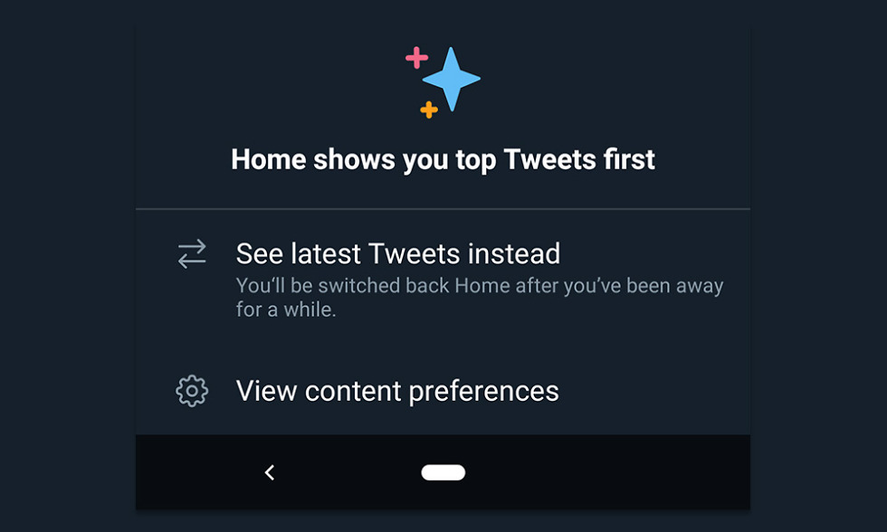Dismiss the sheet by tapping the dimmed background
Image resolution: width=887 pixels, height=532 pixels.
(63, 266)
